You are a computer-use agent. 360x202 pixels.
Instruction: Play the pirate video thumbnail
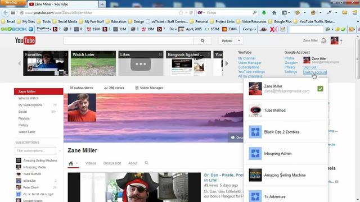pyautogui.click(x=134, y=187)
